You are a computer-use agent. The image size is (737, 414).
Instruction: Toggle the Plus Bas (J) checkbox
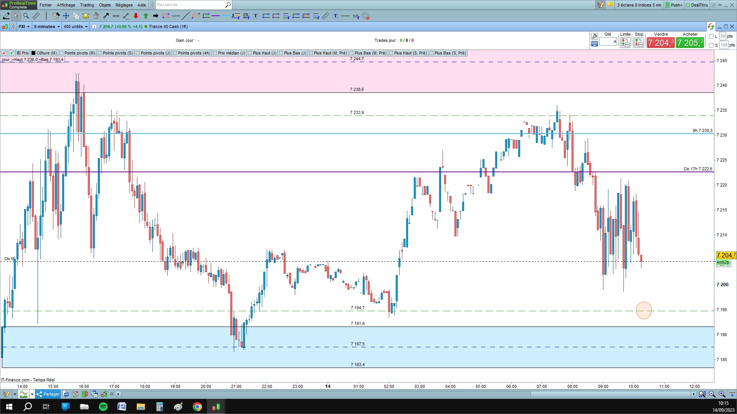click(281, 53)
